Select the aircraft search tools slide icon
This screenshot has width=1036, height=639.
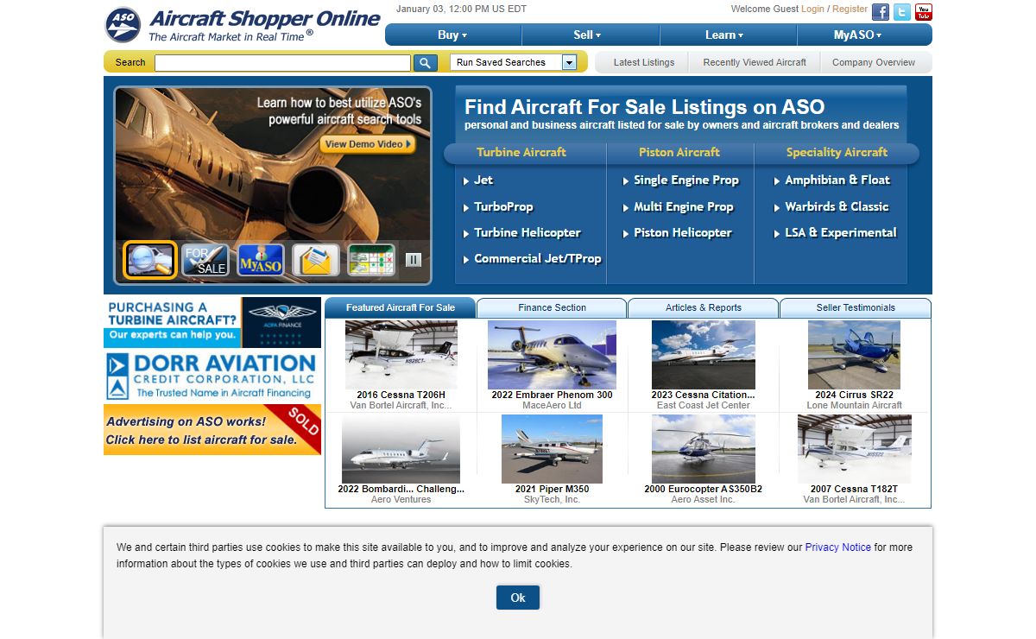pos(150,260)
